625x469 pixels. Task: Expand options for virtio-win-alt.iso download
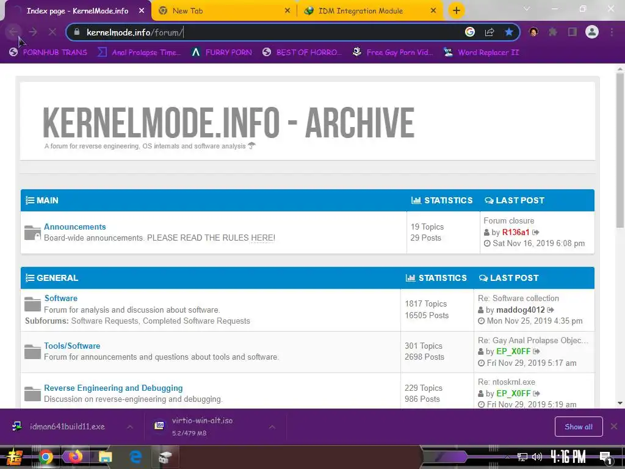tap(272, 427)
